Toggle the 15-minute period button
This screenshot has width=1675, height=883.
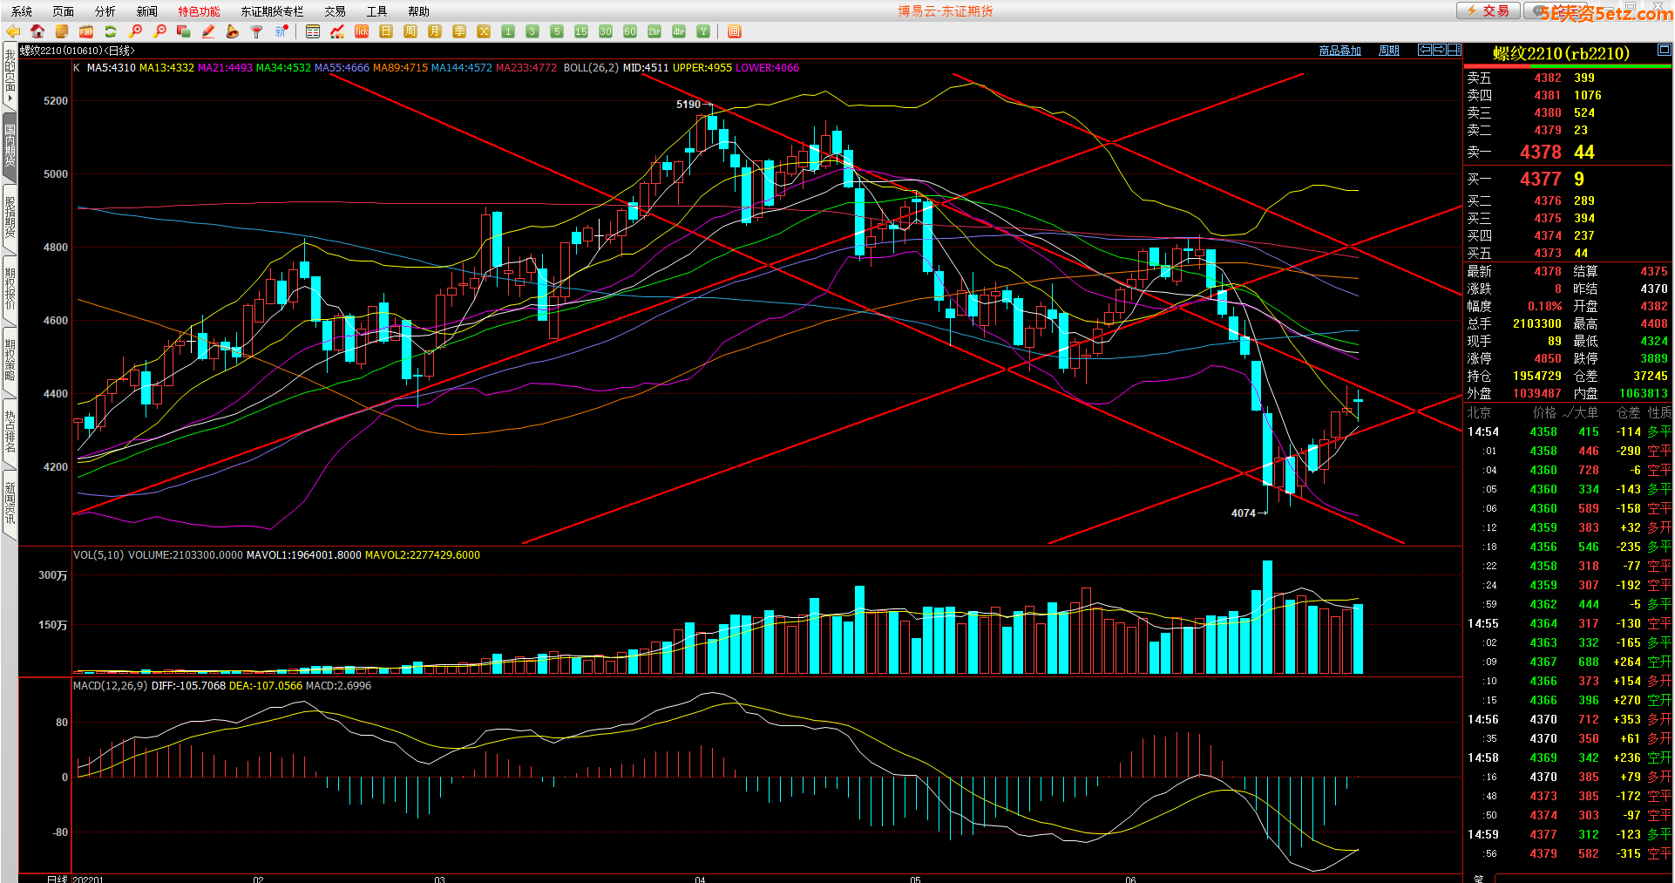[x=581, y=31]
